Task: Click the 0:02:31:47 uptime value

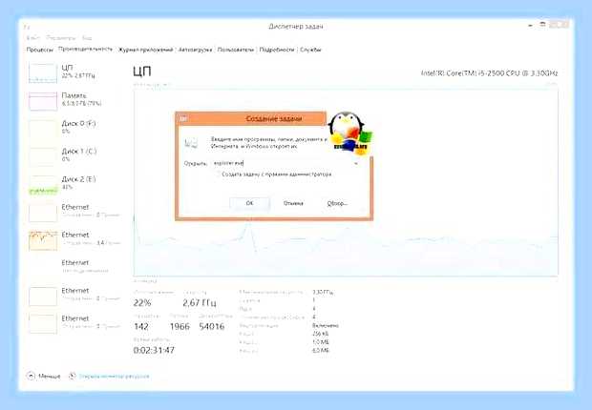Action: (154, 350)
